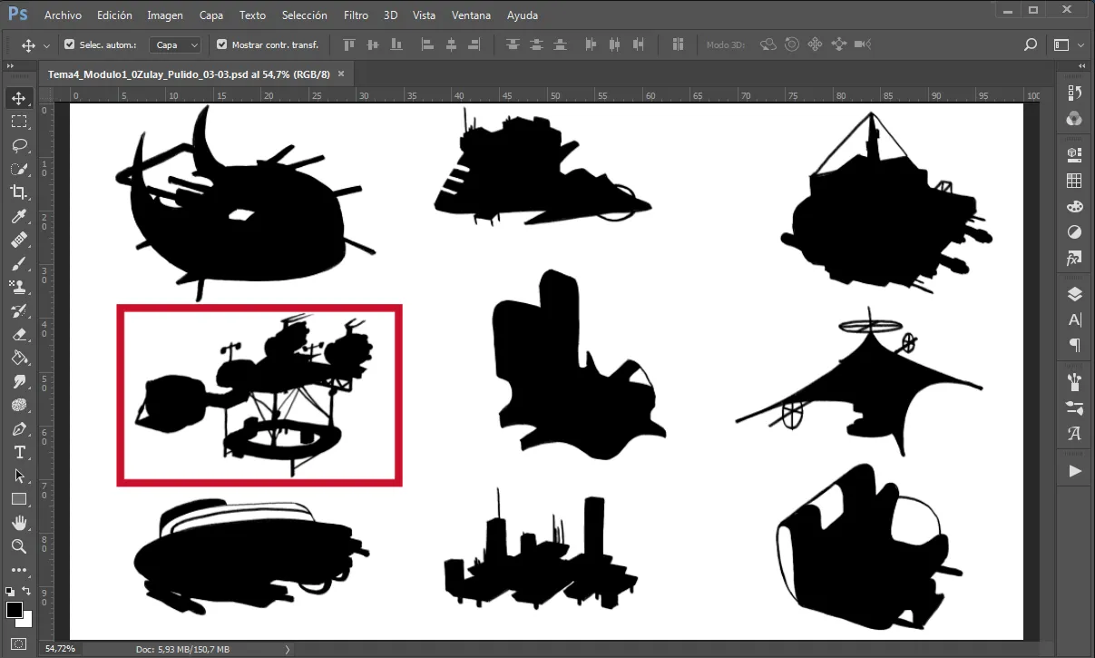Viewport: 1095px width, 658px height.
Task: Select the Clone Stamp tool
Action: click(19, 287)
